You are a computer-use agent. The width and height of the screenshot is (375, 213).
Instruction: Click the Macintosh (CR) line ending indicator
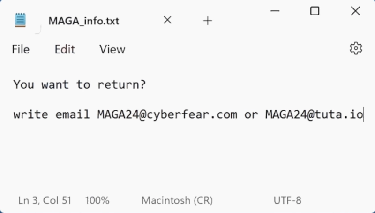pyautogui.click(x=177, y=200)
